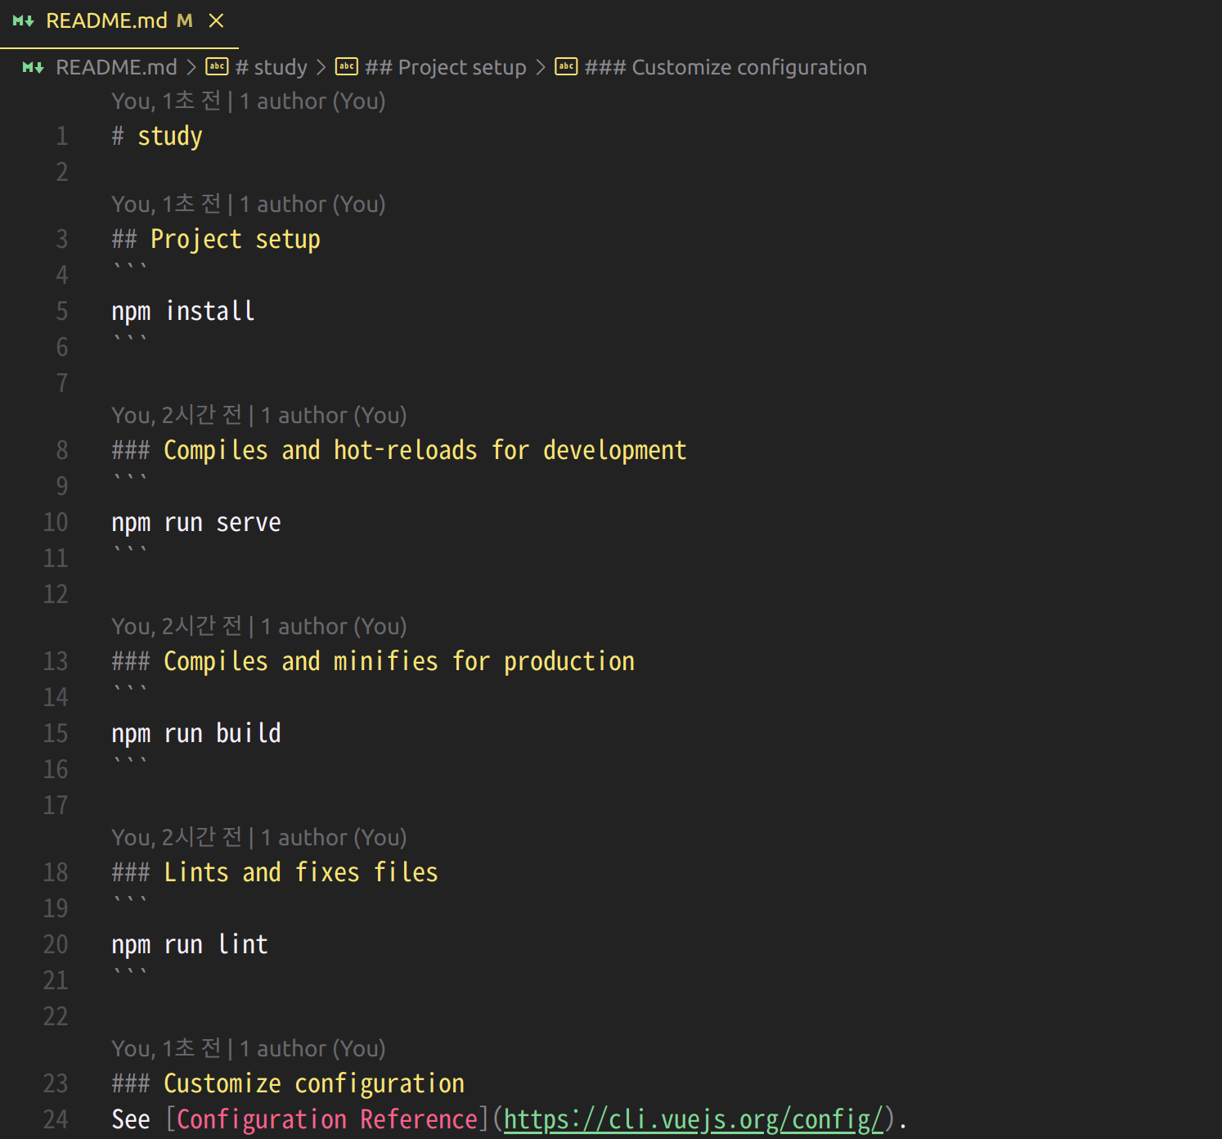Click the 'Compiles and minifies for production' heading
The image size is (1222, 1139).
[373, 661]
